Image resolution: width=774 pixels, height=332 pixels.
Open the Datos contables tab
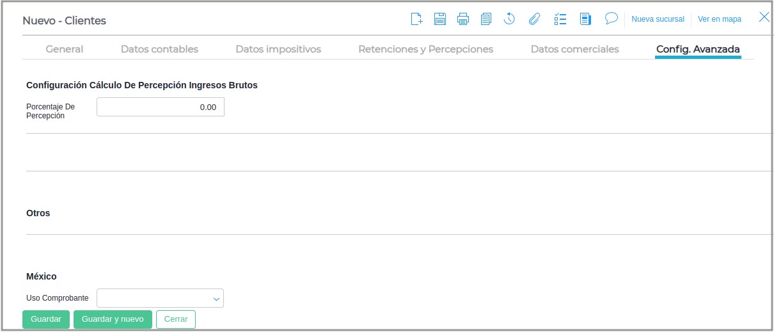159,49
